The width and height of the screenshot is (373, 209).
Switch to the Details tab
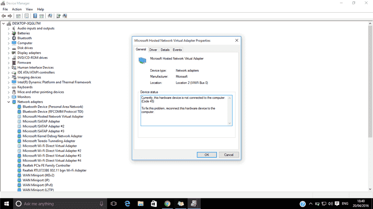tap(165, 50)
